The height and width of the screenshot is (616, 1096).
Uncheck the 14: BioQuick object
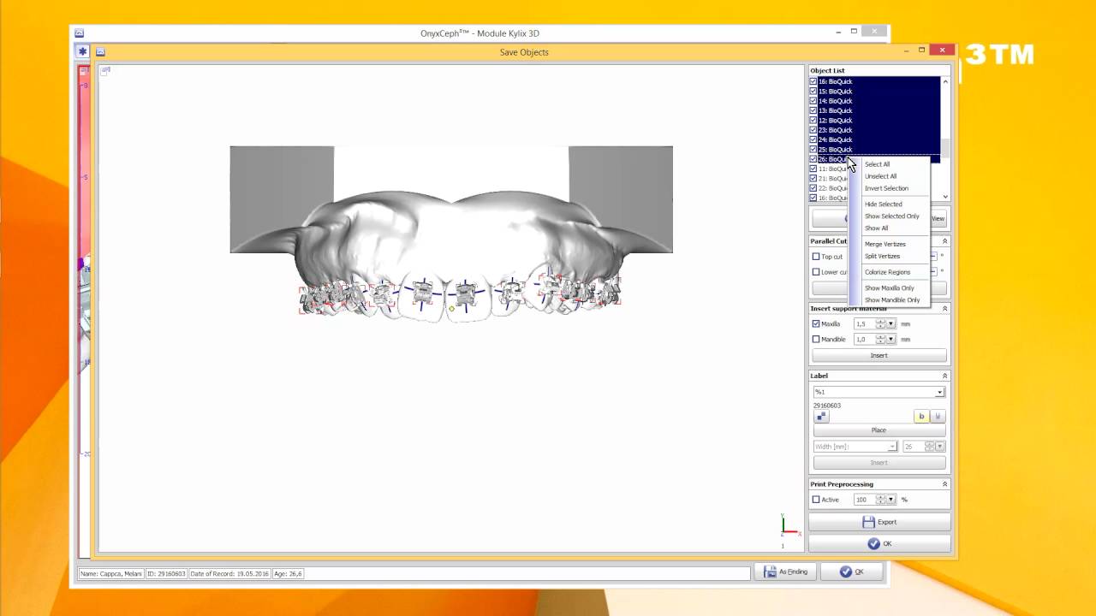point(813,101)
